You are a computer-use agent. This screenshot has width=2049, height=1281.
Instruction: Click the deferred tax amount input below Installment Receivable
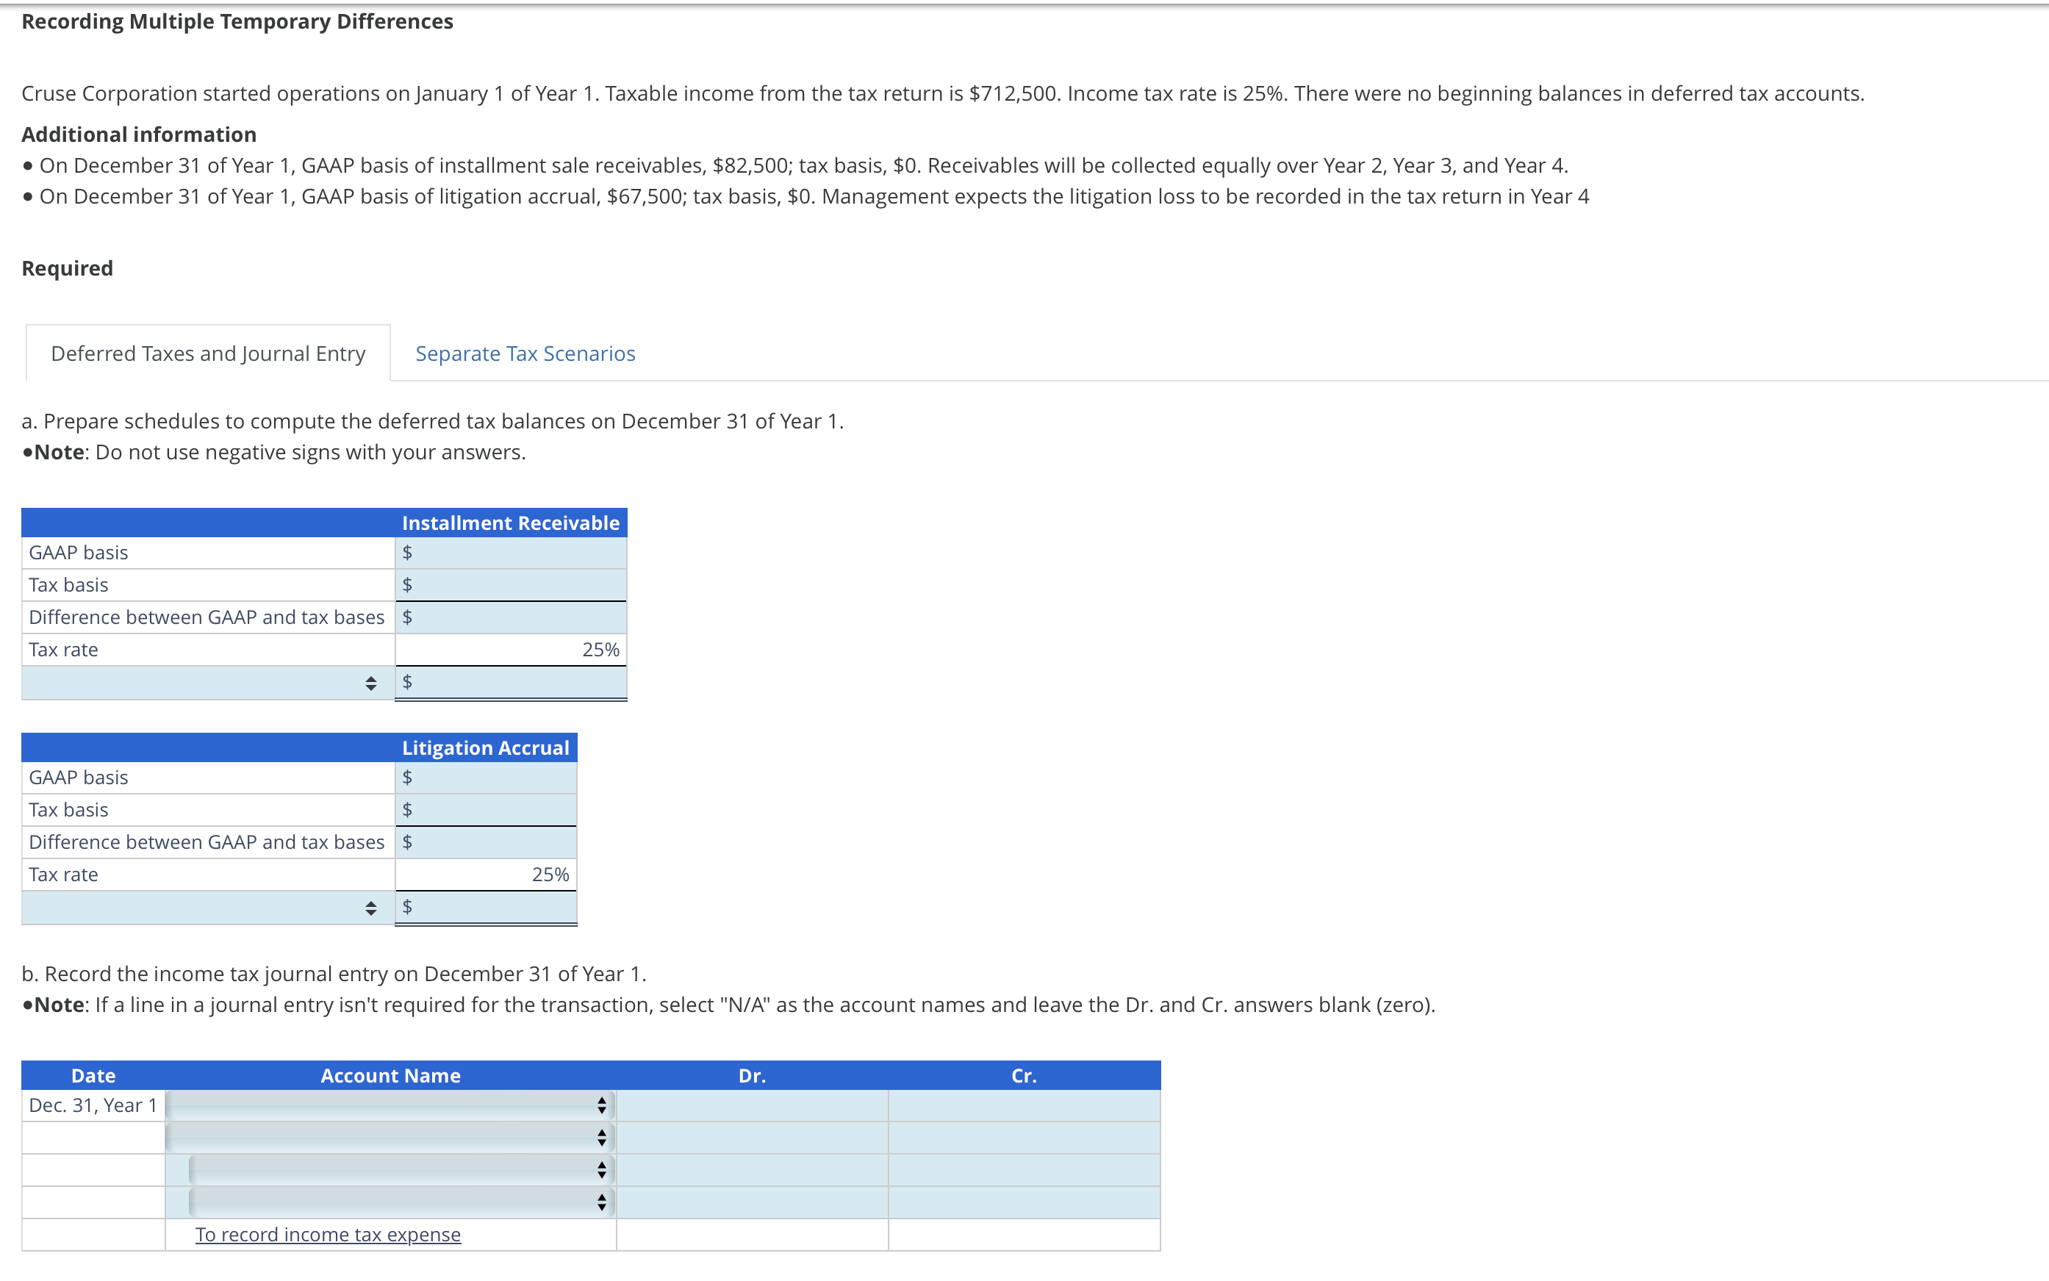pos(512,682)
